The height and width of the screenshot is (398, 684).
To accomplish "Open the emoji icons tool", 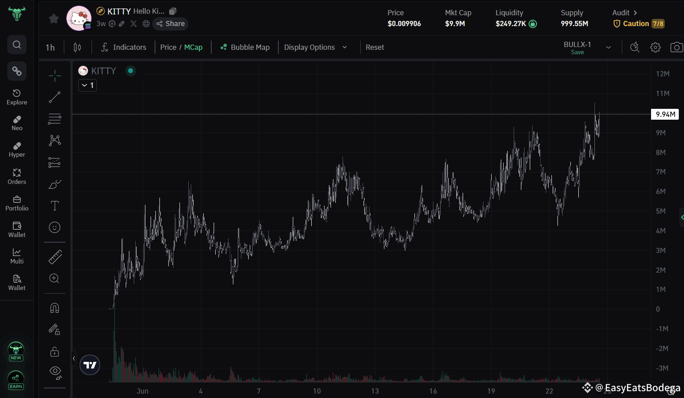I will (55, 227).
